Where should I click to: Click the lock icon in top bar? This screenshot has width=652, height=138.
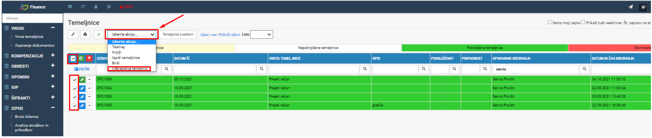(96, 7)
